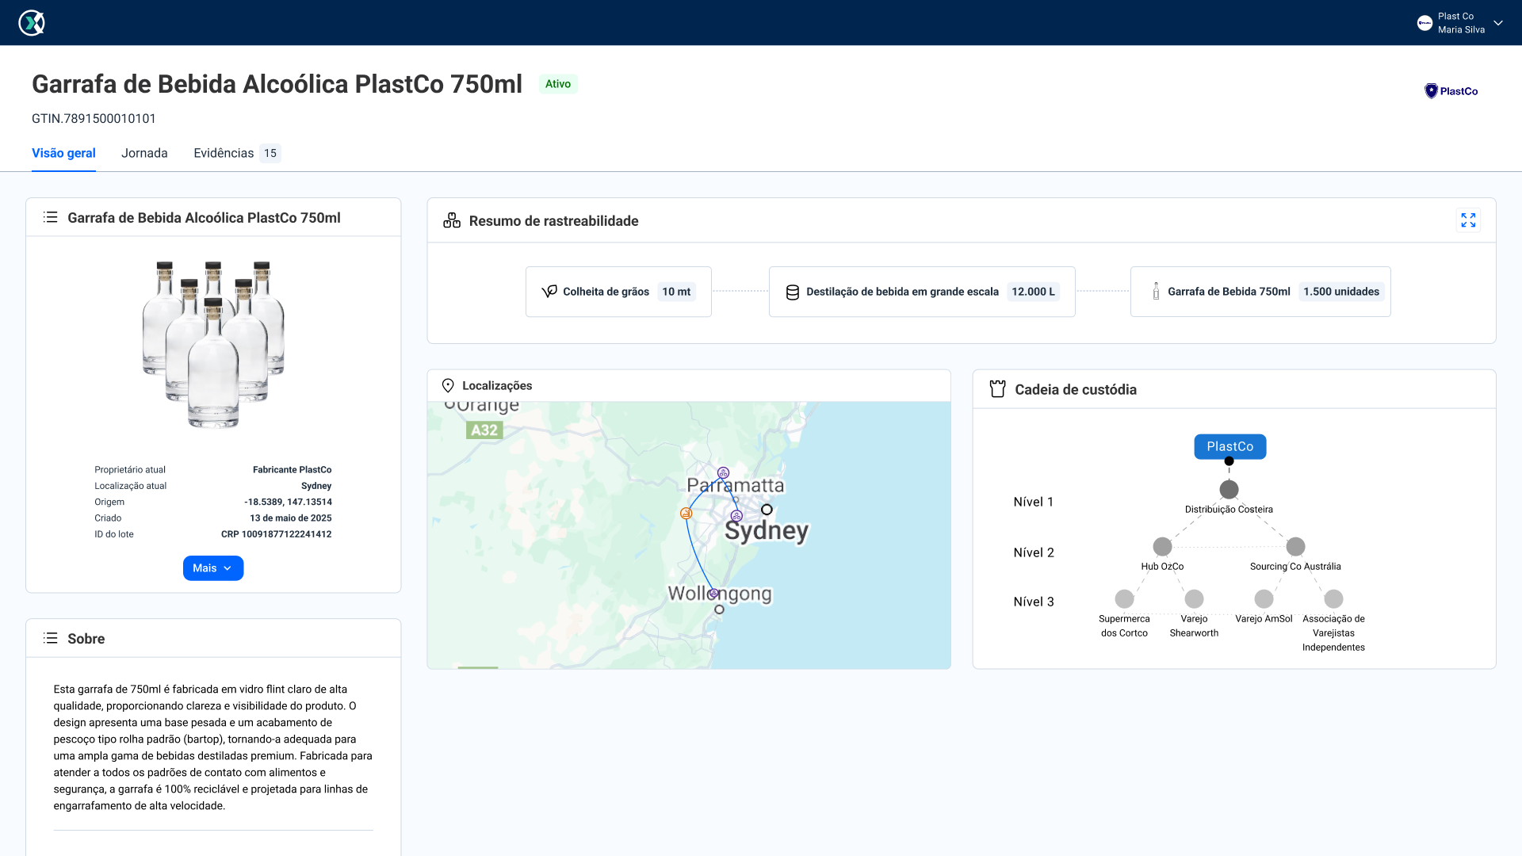Click the Resumo de rastreabilidade boxes icon

pyautogui.click(x=452, y=221)
